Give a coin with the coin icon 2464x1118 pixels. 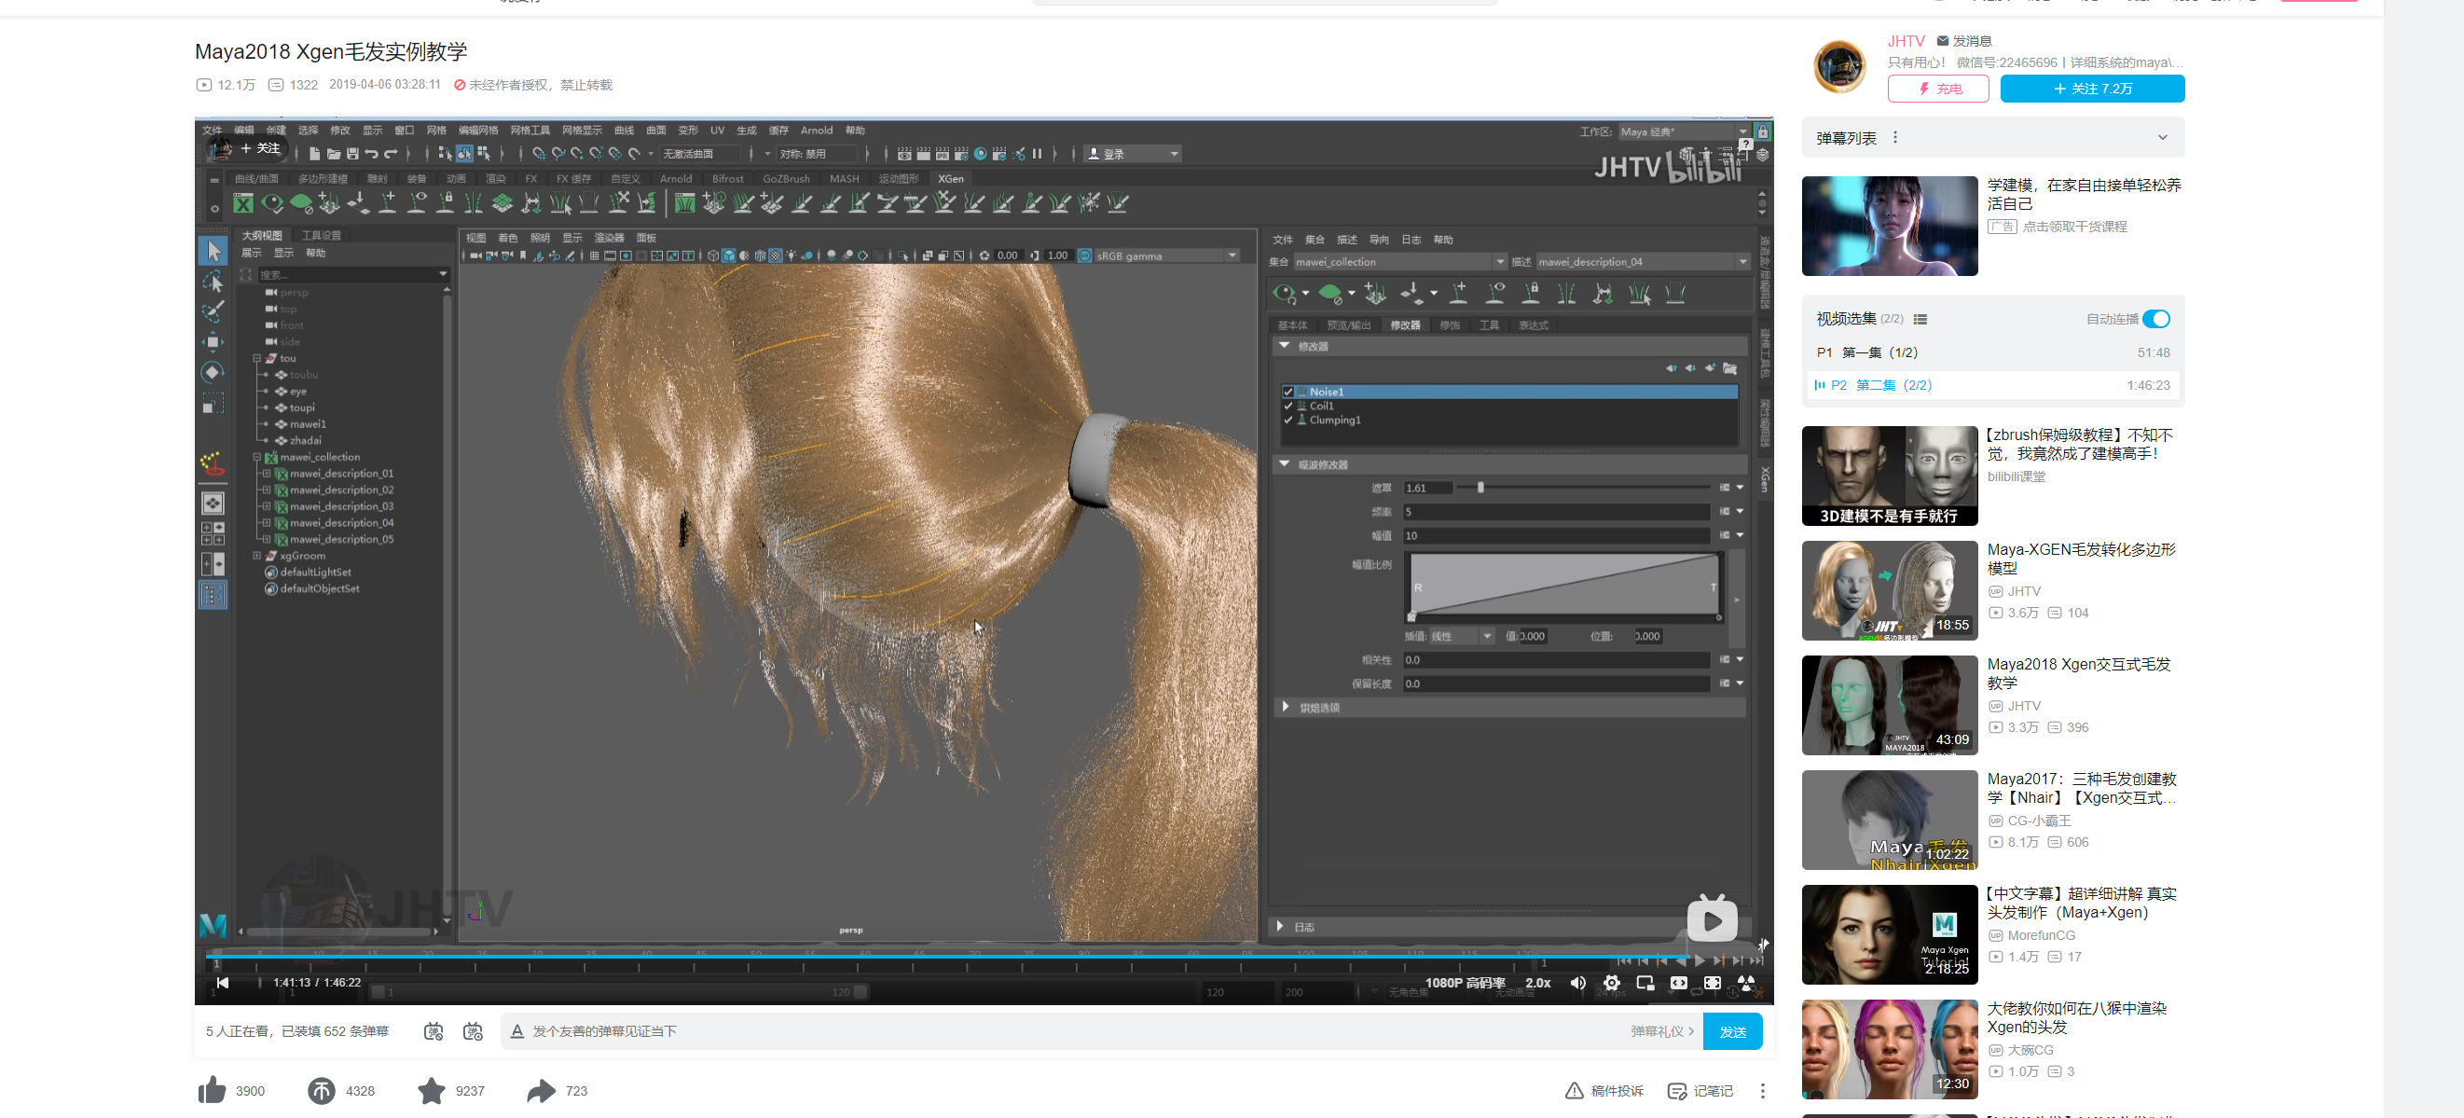[x=322, y=1090]
